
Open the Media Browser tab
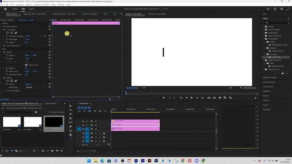click(51, 103)
